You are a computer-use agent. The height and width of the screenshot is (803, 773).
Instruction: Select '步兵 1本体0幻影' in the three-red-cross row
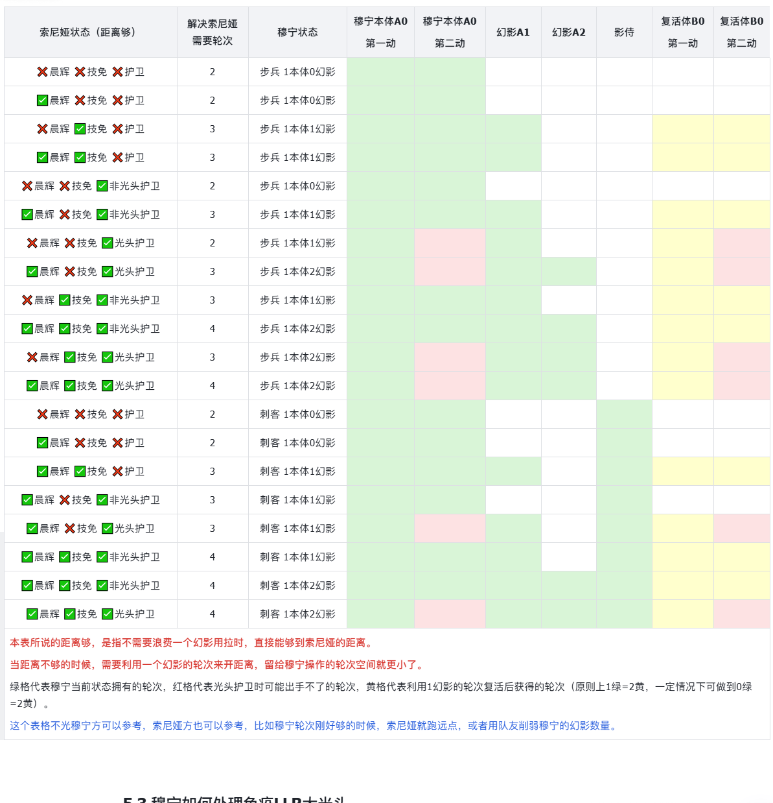click(297, 72)
